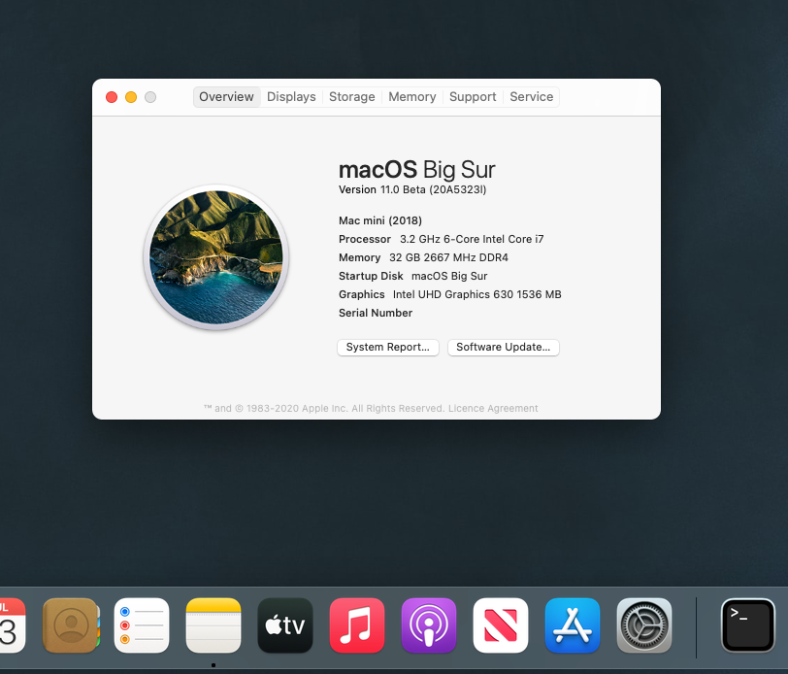Switch to the Displays tab
The width and height of the screenshot is (788, 674).
pos(291,96)
